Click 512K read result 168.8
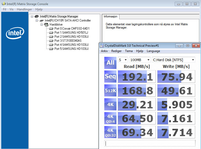 [137, 90]
